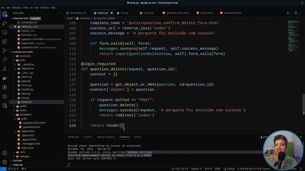Open the Source Control view
The image size is (305, 171).
click(4, 51)
